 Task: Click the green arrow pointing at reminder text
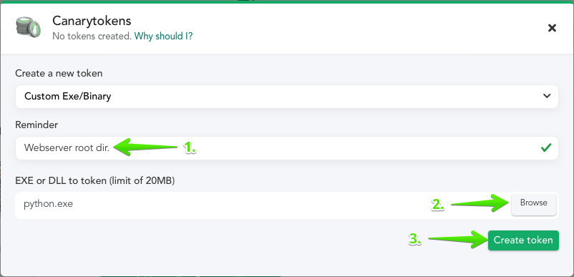click(x=146, y=147)
